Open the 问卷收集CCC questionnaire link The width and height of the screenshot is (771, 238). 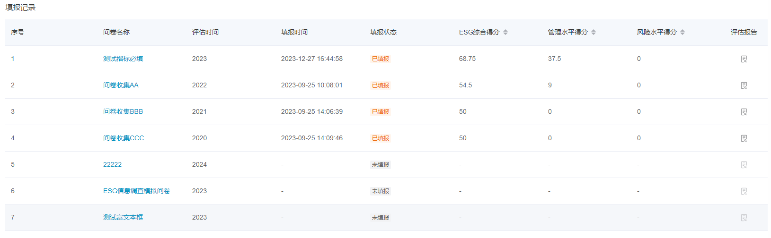tap(124, 138)
